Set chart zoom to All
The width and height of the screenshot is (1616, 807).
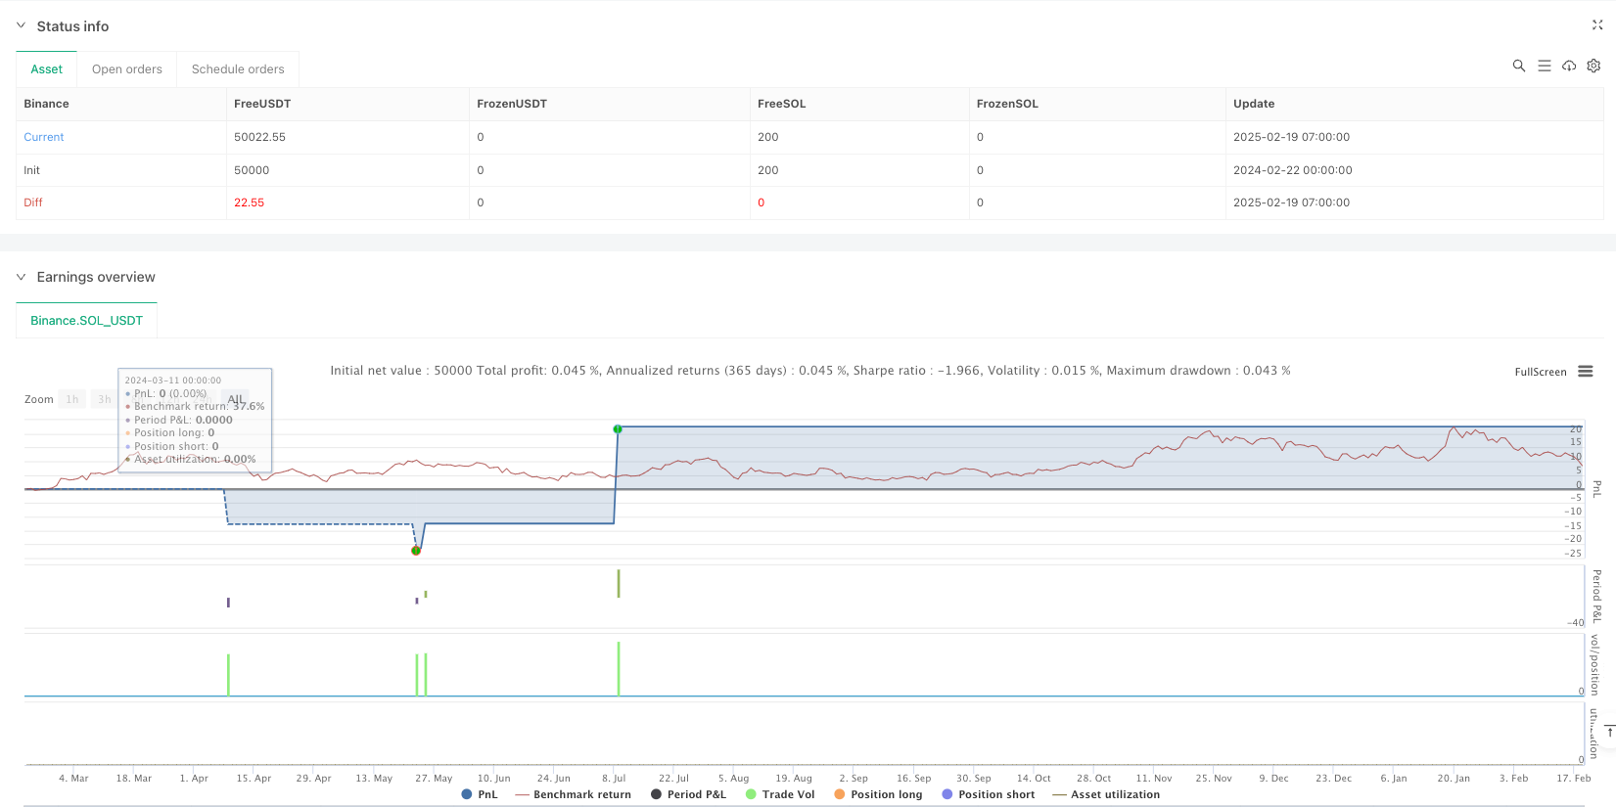(236, 399)
